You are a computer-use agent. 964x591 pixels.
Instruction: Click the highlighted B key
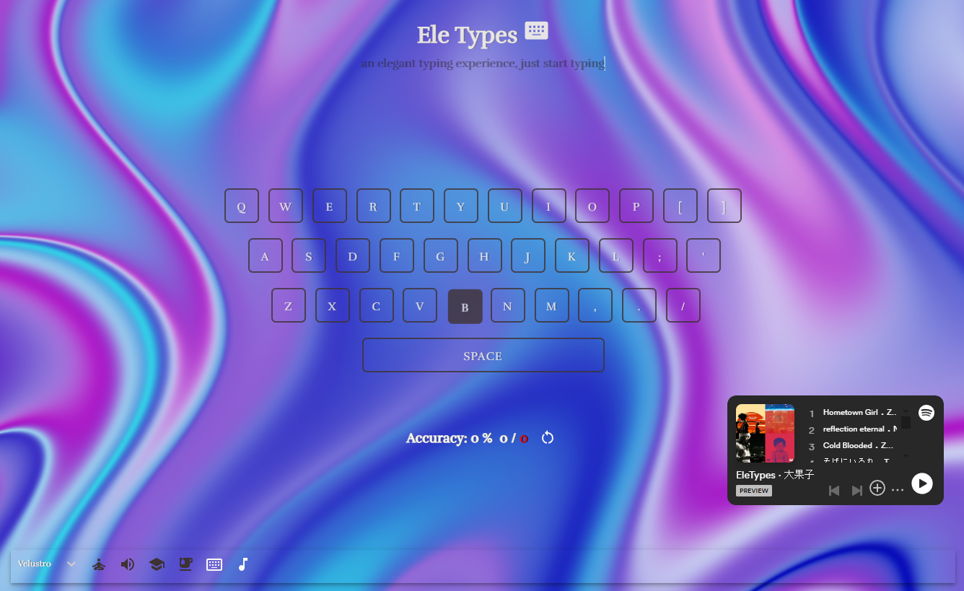[x=465, y=306]
